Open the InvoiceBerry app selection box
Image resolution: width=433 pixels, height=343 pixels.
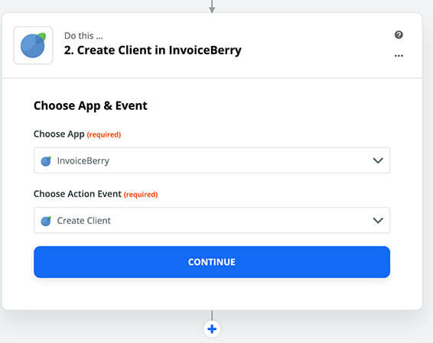[x=212, y=160]
